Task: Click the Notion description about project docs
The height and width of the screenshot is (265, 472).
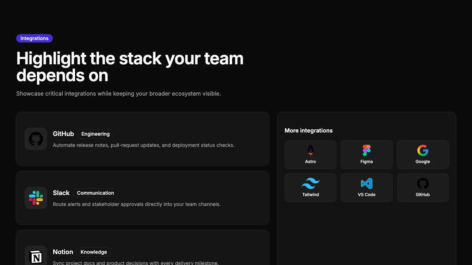Action: (x=136, y=263)
